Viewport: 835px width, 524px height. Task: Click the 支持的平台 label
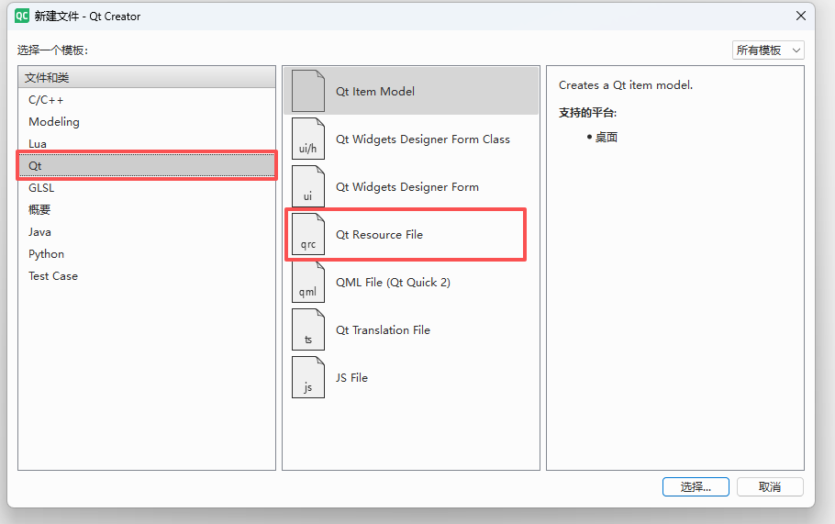(587, 113)
